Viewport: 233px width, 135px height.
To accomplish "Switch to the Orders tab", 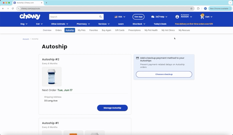I will (x=59, y=30).
